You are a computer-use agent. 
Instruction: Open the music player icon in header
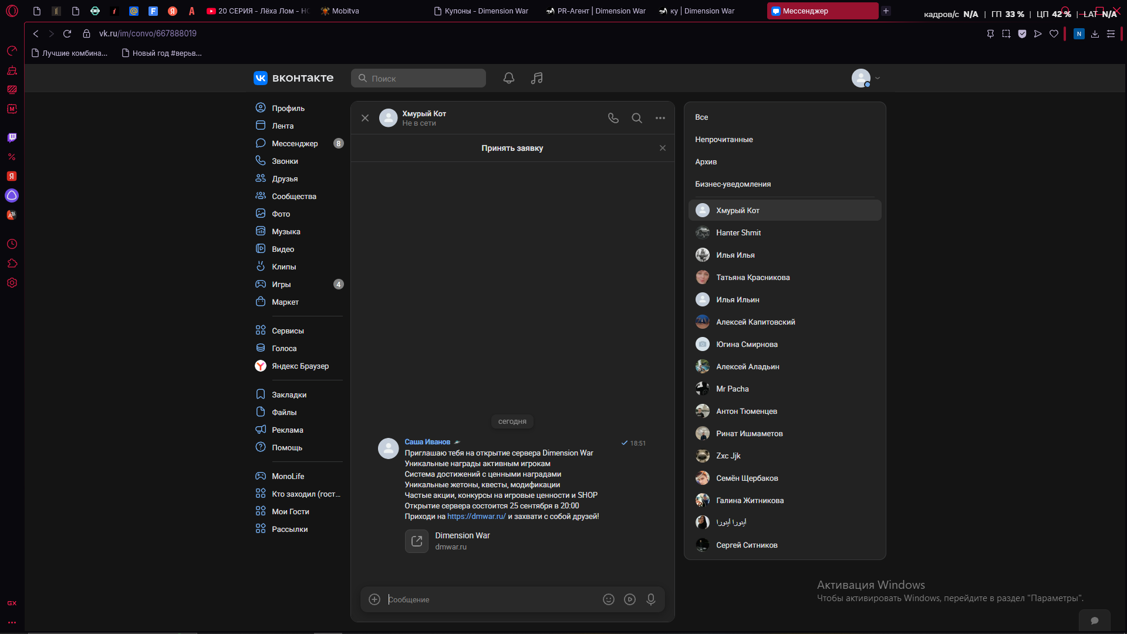tap(537, 78)
